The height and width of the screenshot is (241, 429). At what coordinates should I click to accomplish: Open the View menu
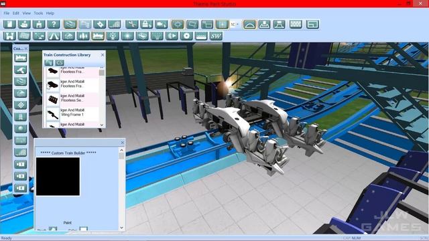(27, 13)
